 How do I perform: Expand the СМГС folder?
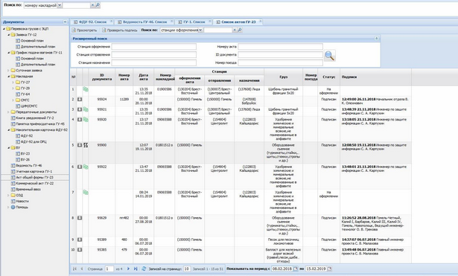[x=13, y=100]
